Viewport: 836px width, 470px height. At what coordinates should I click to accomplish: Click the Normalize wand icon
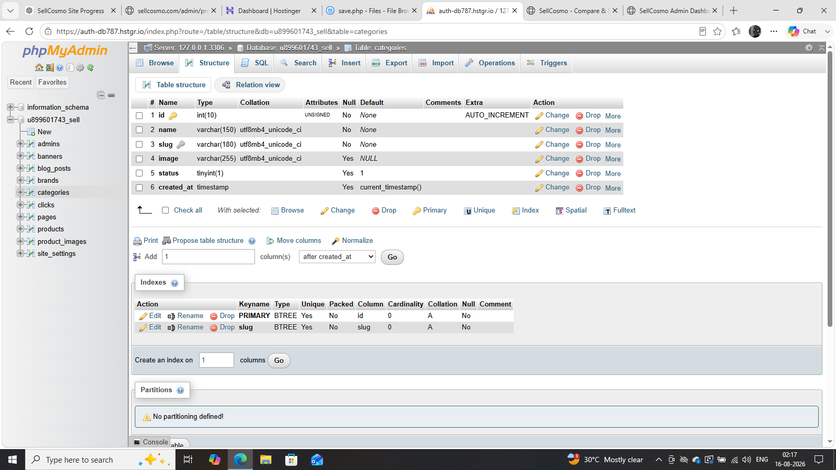point(336,241)
